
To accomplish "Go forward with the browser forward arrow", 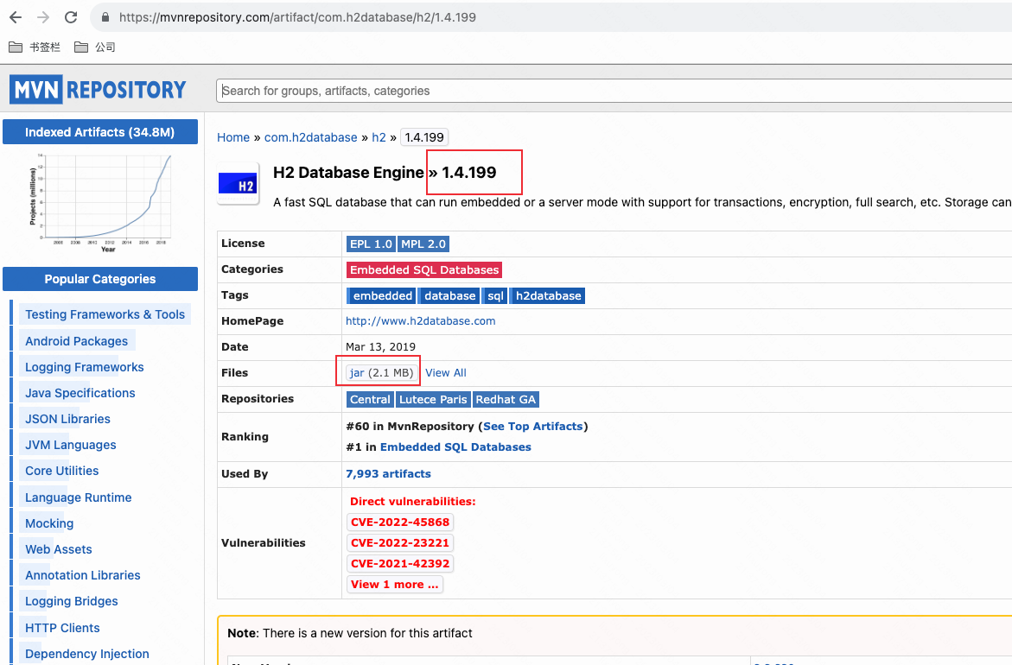I will point(43,17).
